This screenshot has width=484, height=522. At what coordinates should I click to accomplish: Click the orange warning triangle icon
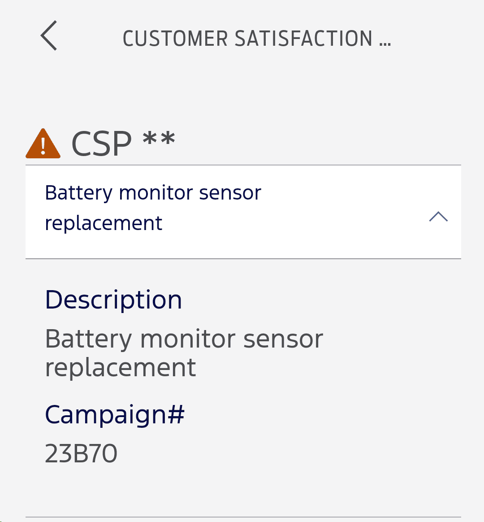point(43,144)
